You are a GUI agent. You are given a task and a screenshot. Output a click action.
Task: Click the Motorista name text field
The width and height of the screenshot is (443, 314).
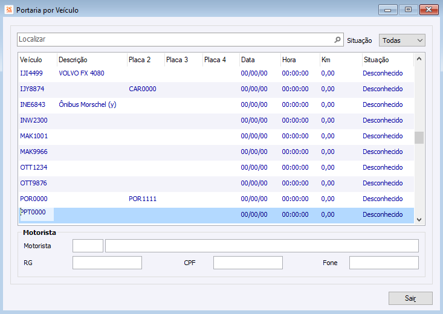(262, 246)
